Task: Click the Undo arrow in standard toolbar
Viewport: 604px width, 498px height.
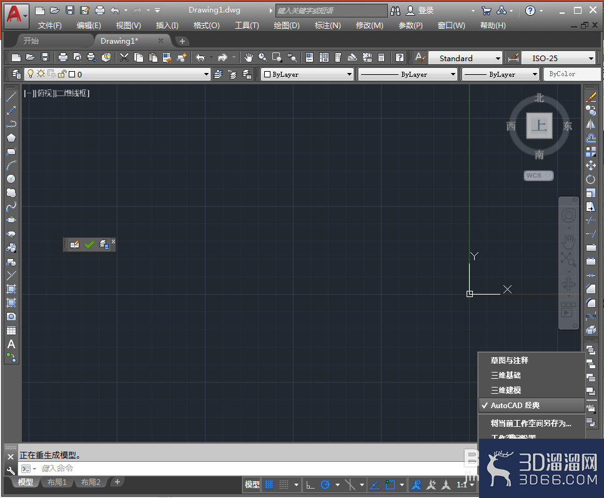Action: coord(200,58)
